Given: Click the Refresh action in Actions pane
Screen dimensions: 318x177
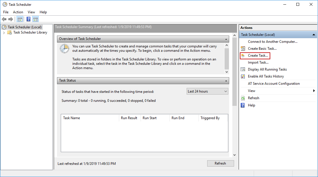Looking at the screenshot, I should 253,98.
